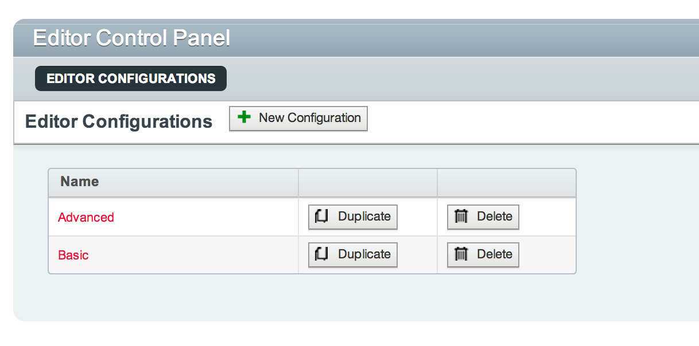
Task: Delete the Advanced configuration
Action: click(x=483, y=217)
